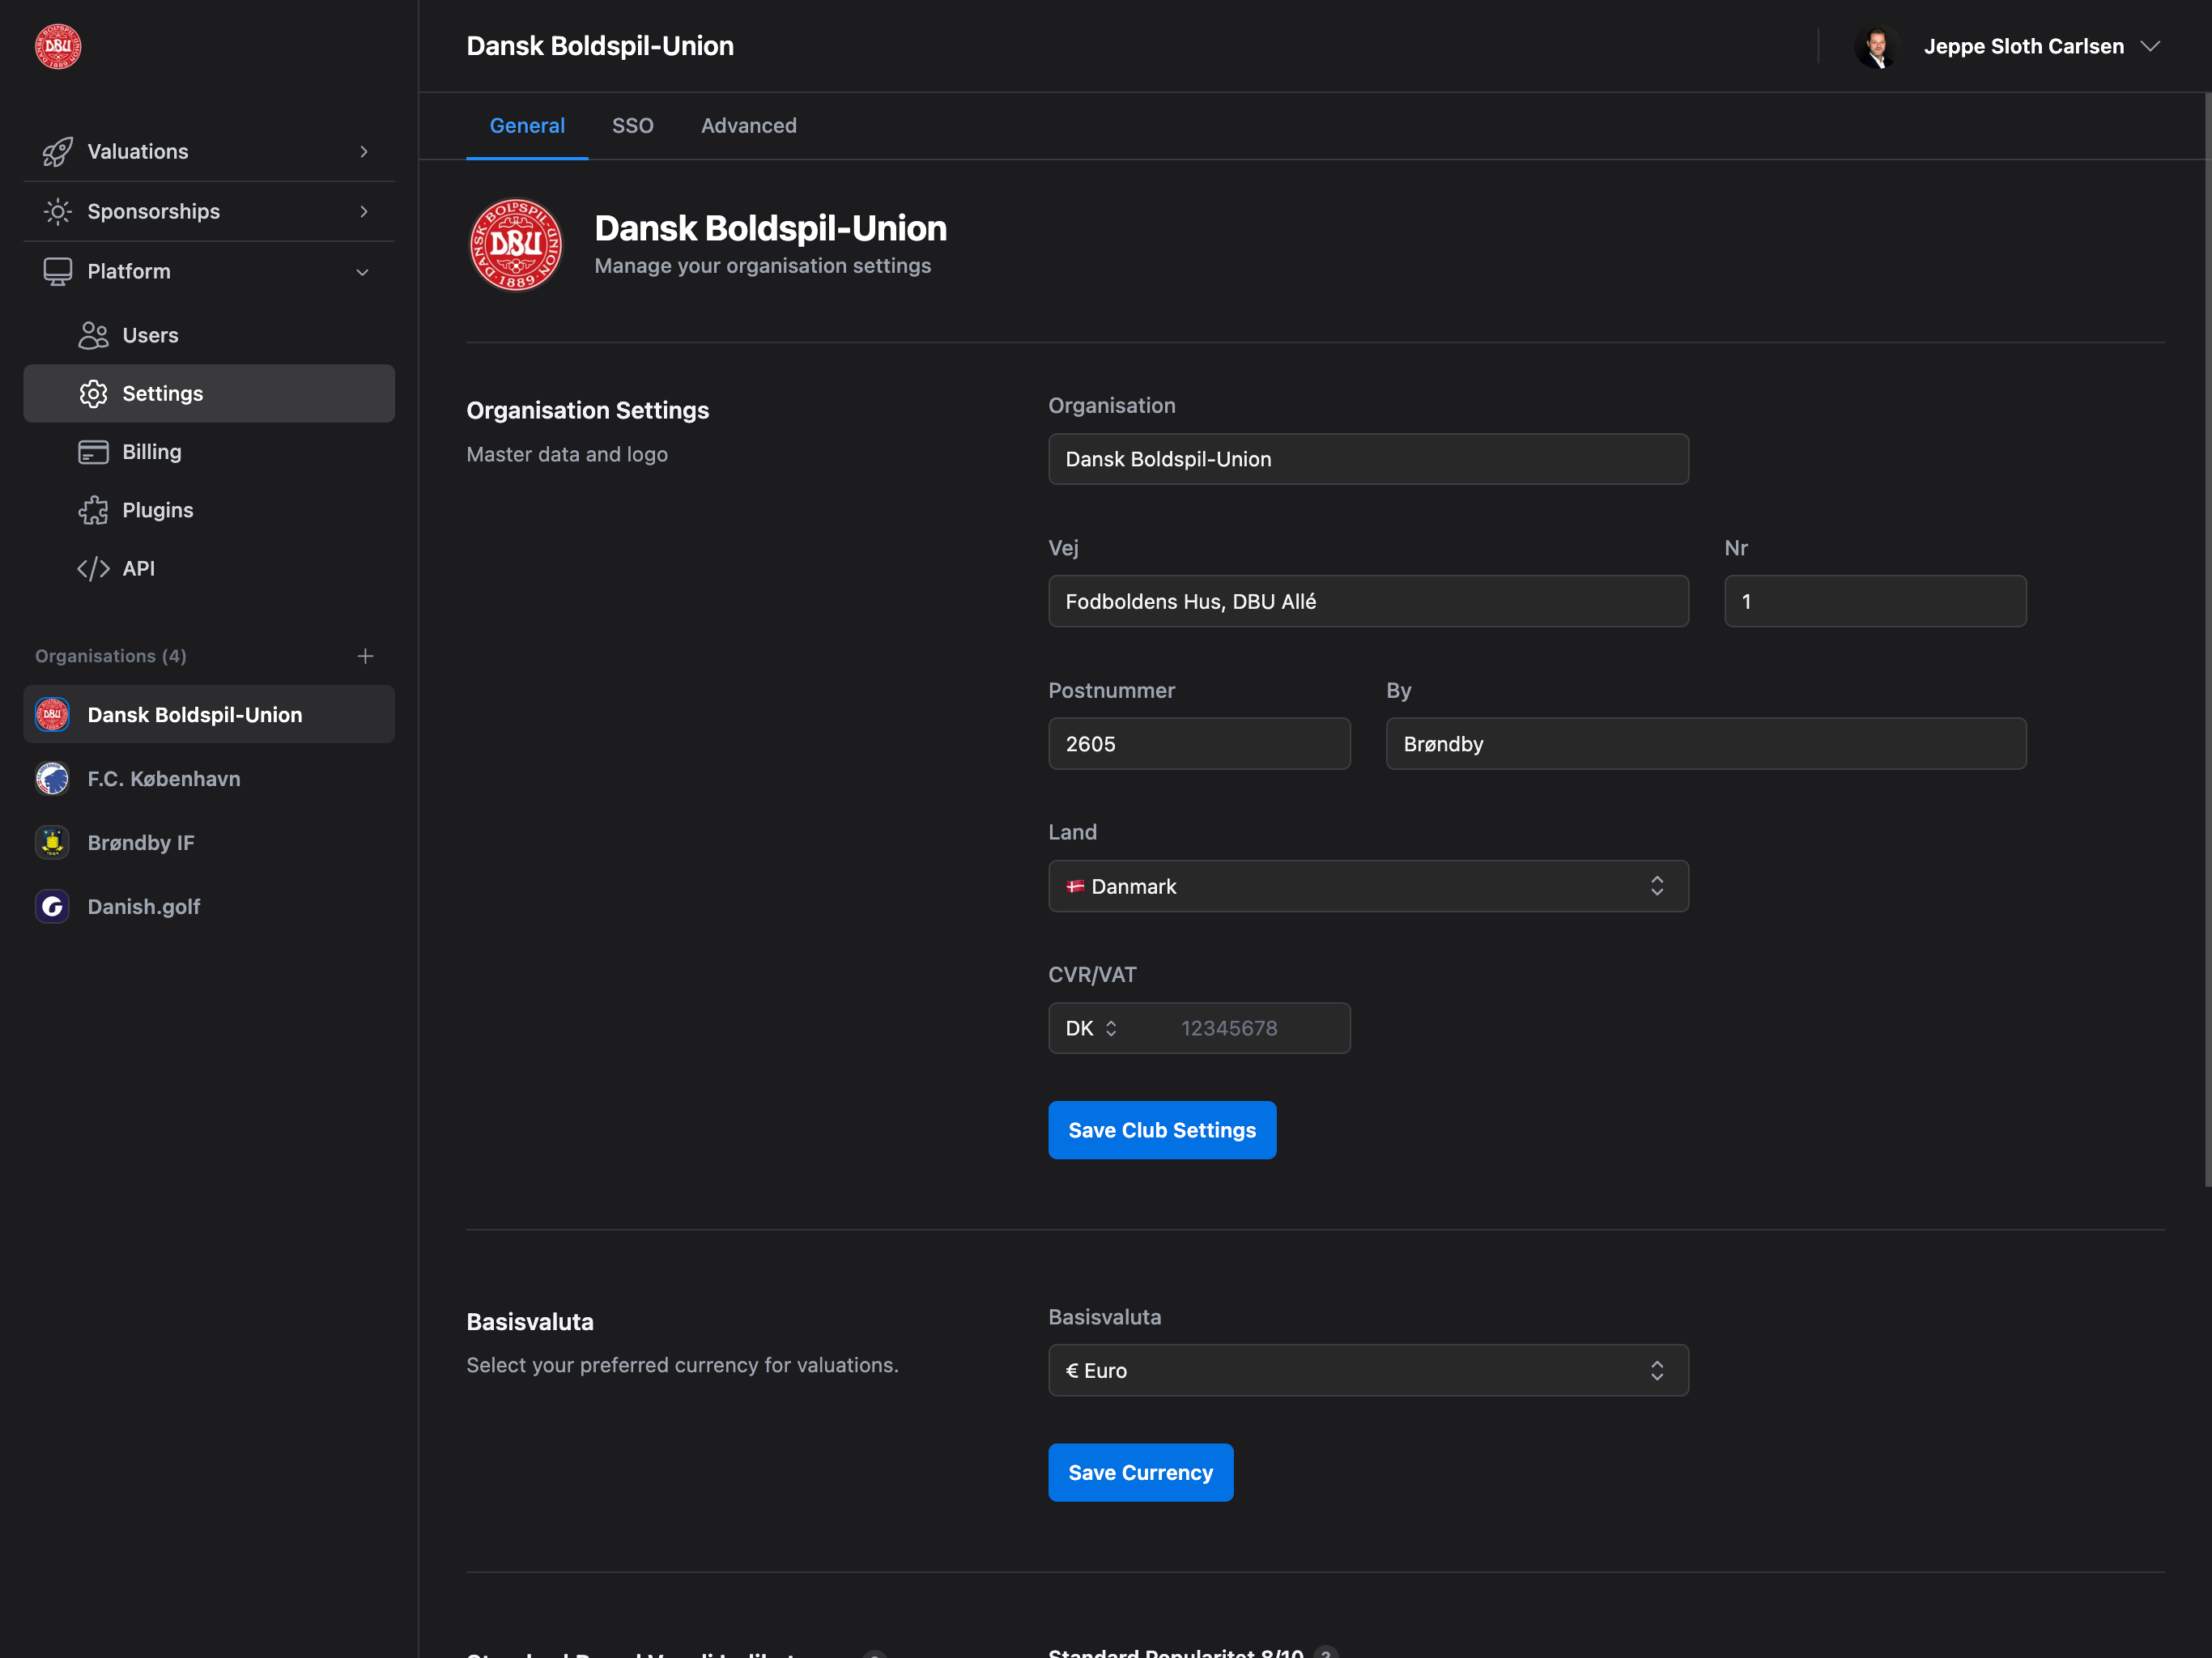Open the Advanced settings tab
This screenshot has width=2212, height=1658.
pyautogui.click(x=748, y=125)
